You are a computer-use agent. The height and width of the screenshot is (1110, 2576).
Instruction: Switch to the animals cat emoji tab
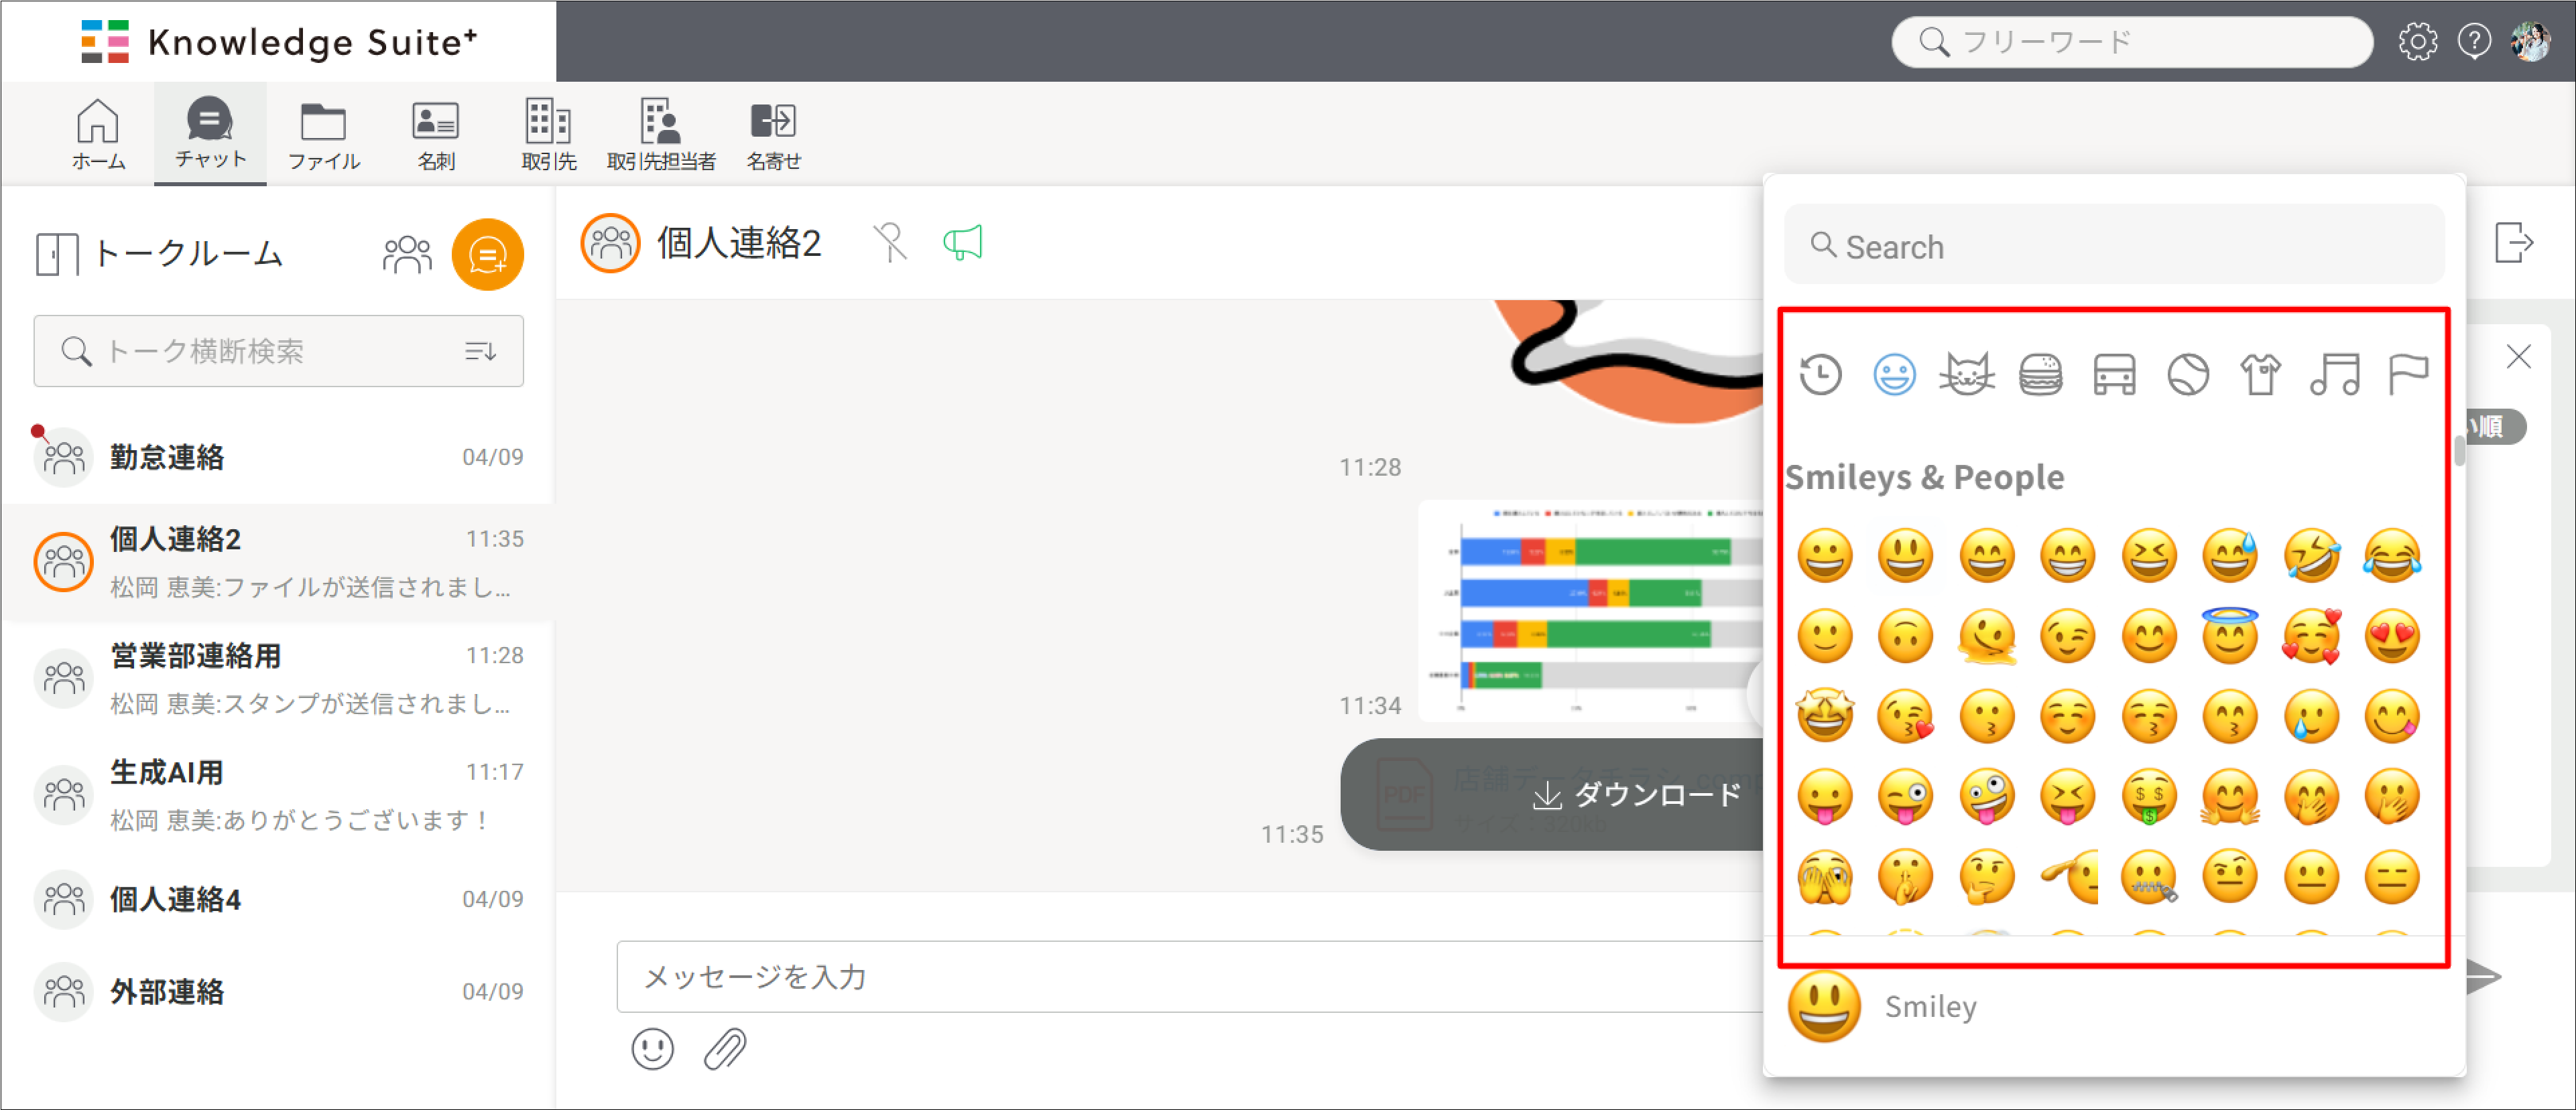pos(1967,376)
